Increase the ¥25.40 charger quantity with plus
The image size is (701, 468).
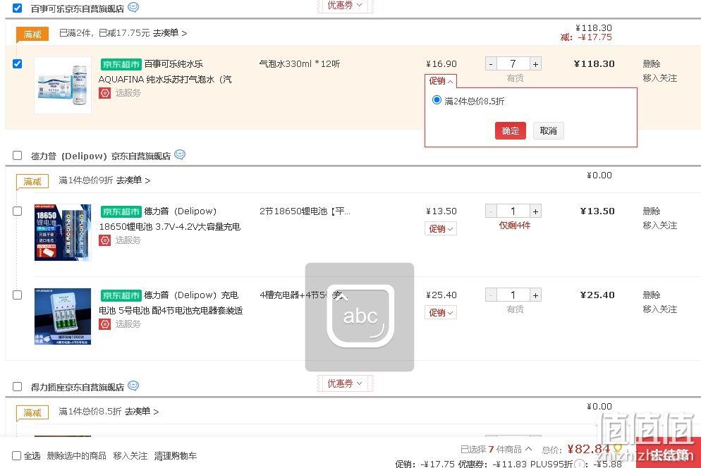pyautogui.click(x=535, y=295)
